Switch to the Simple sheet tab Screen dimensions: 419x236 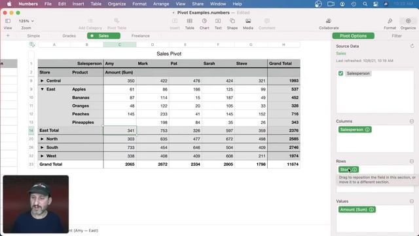pos(33,36)
